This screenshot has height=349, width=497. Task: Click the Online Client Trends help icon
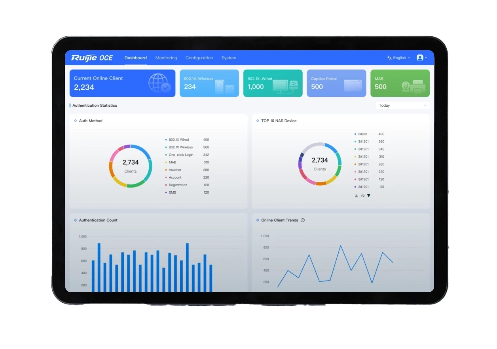[x=303, y=220]
